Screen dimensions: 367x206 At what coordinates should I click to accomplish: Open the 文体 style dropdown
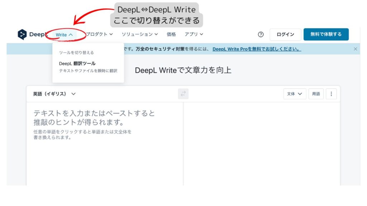point(295,94)
